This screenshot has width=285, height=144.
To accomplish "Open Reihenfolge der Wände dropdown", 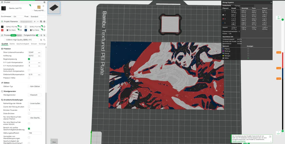I will tap(35, 103).
